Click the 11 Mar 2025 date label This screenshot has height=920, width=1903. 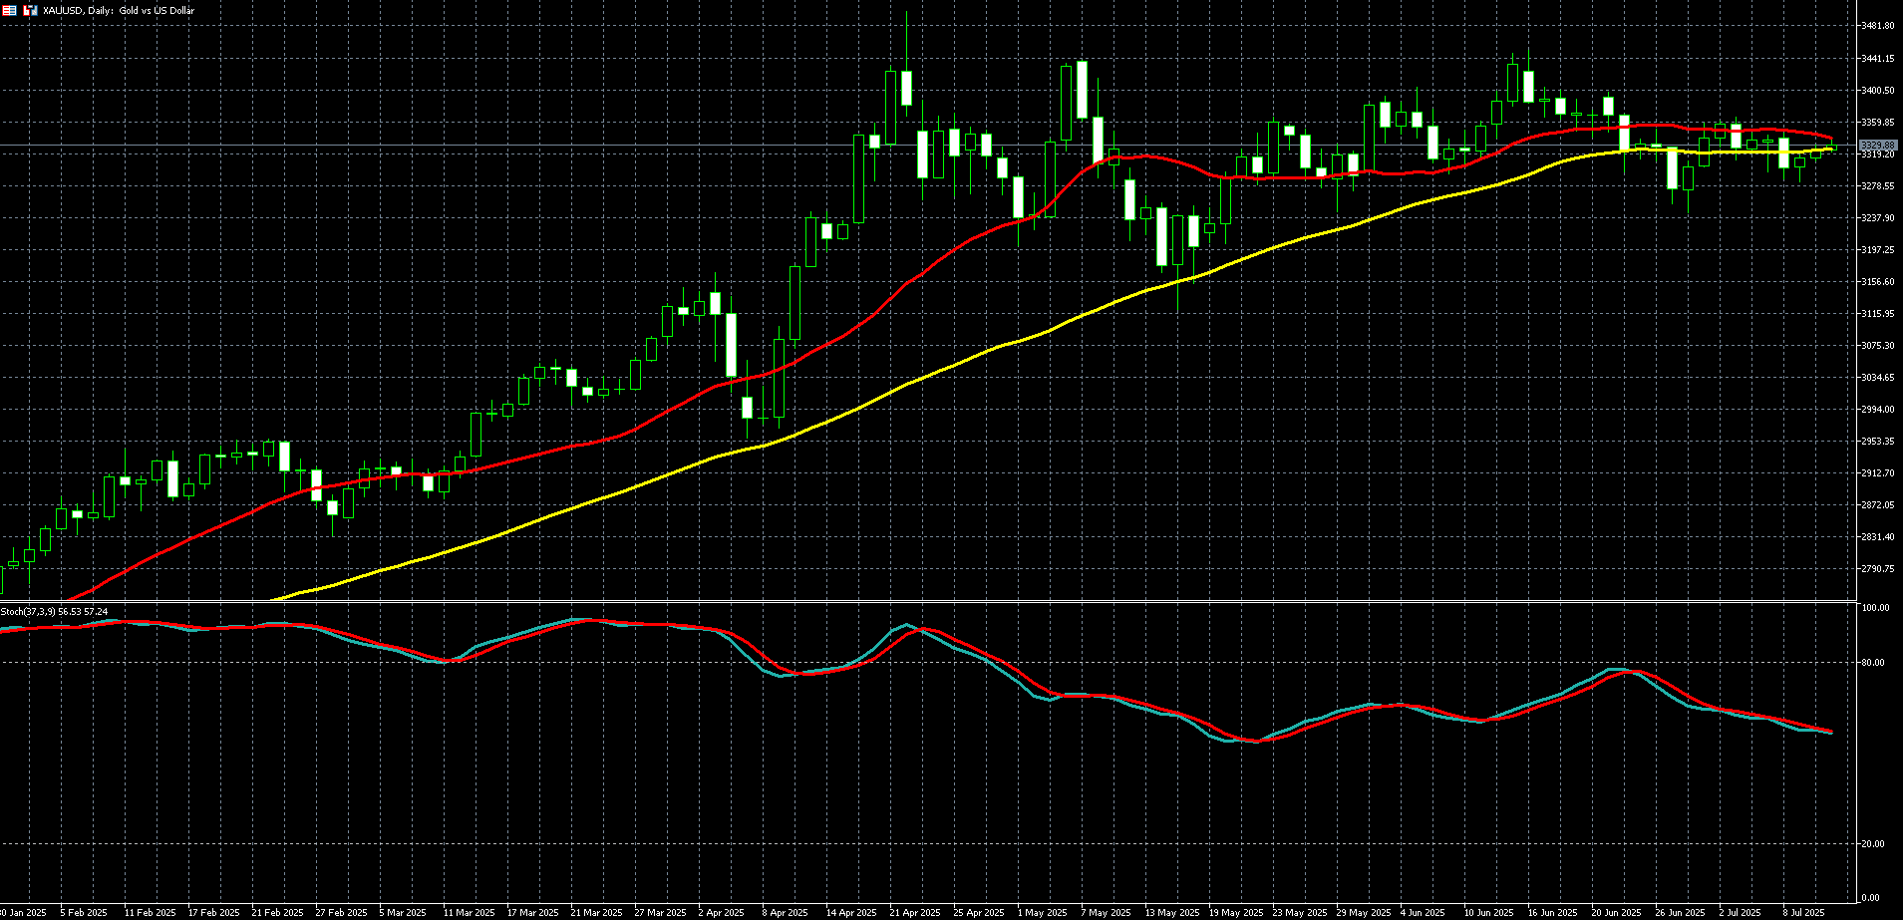(469, 912)
